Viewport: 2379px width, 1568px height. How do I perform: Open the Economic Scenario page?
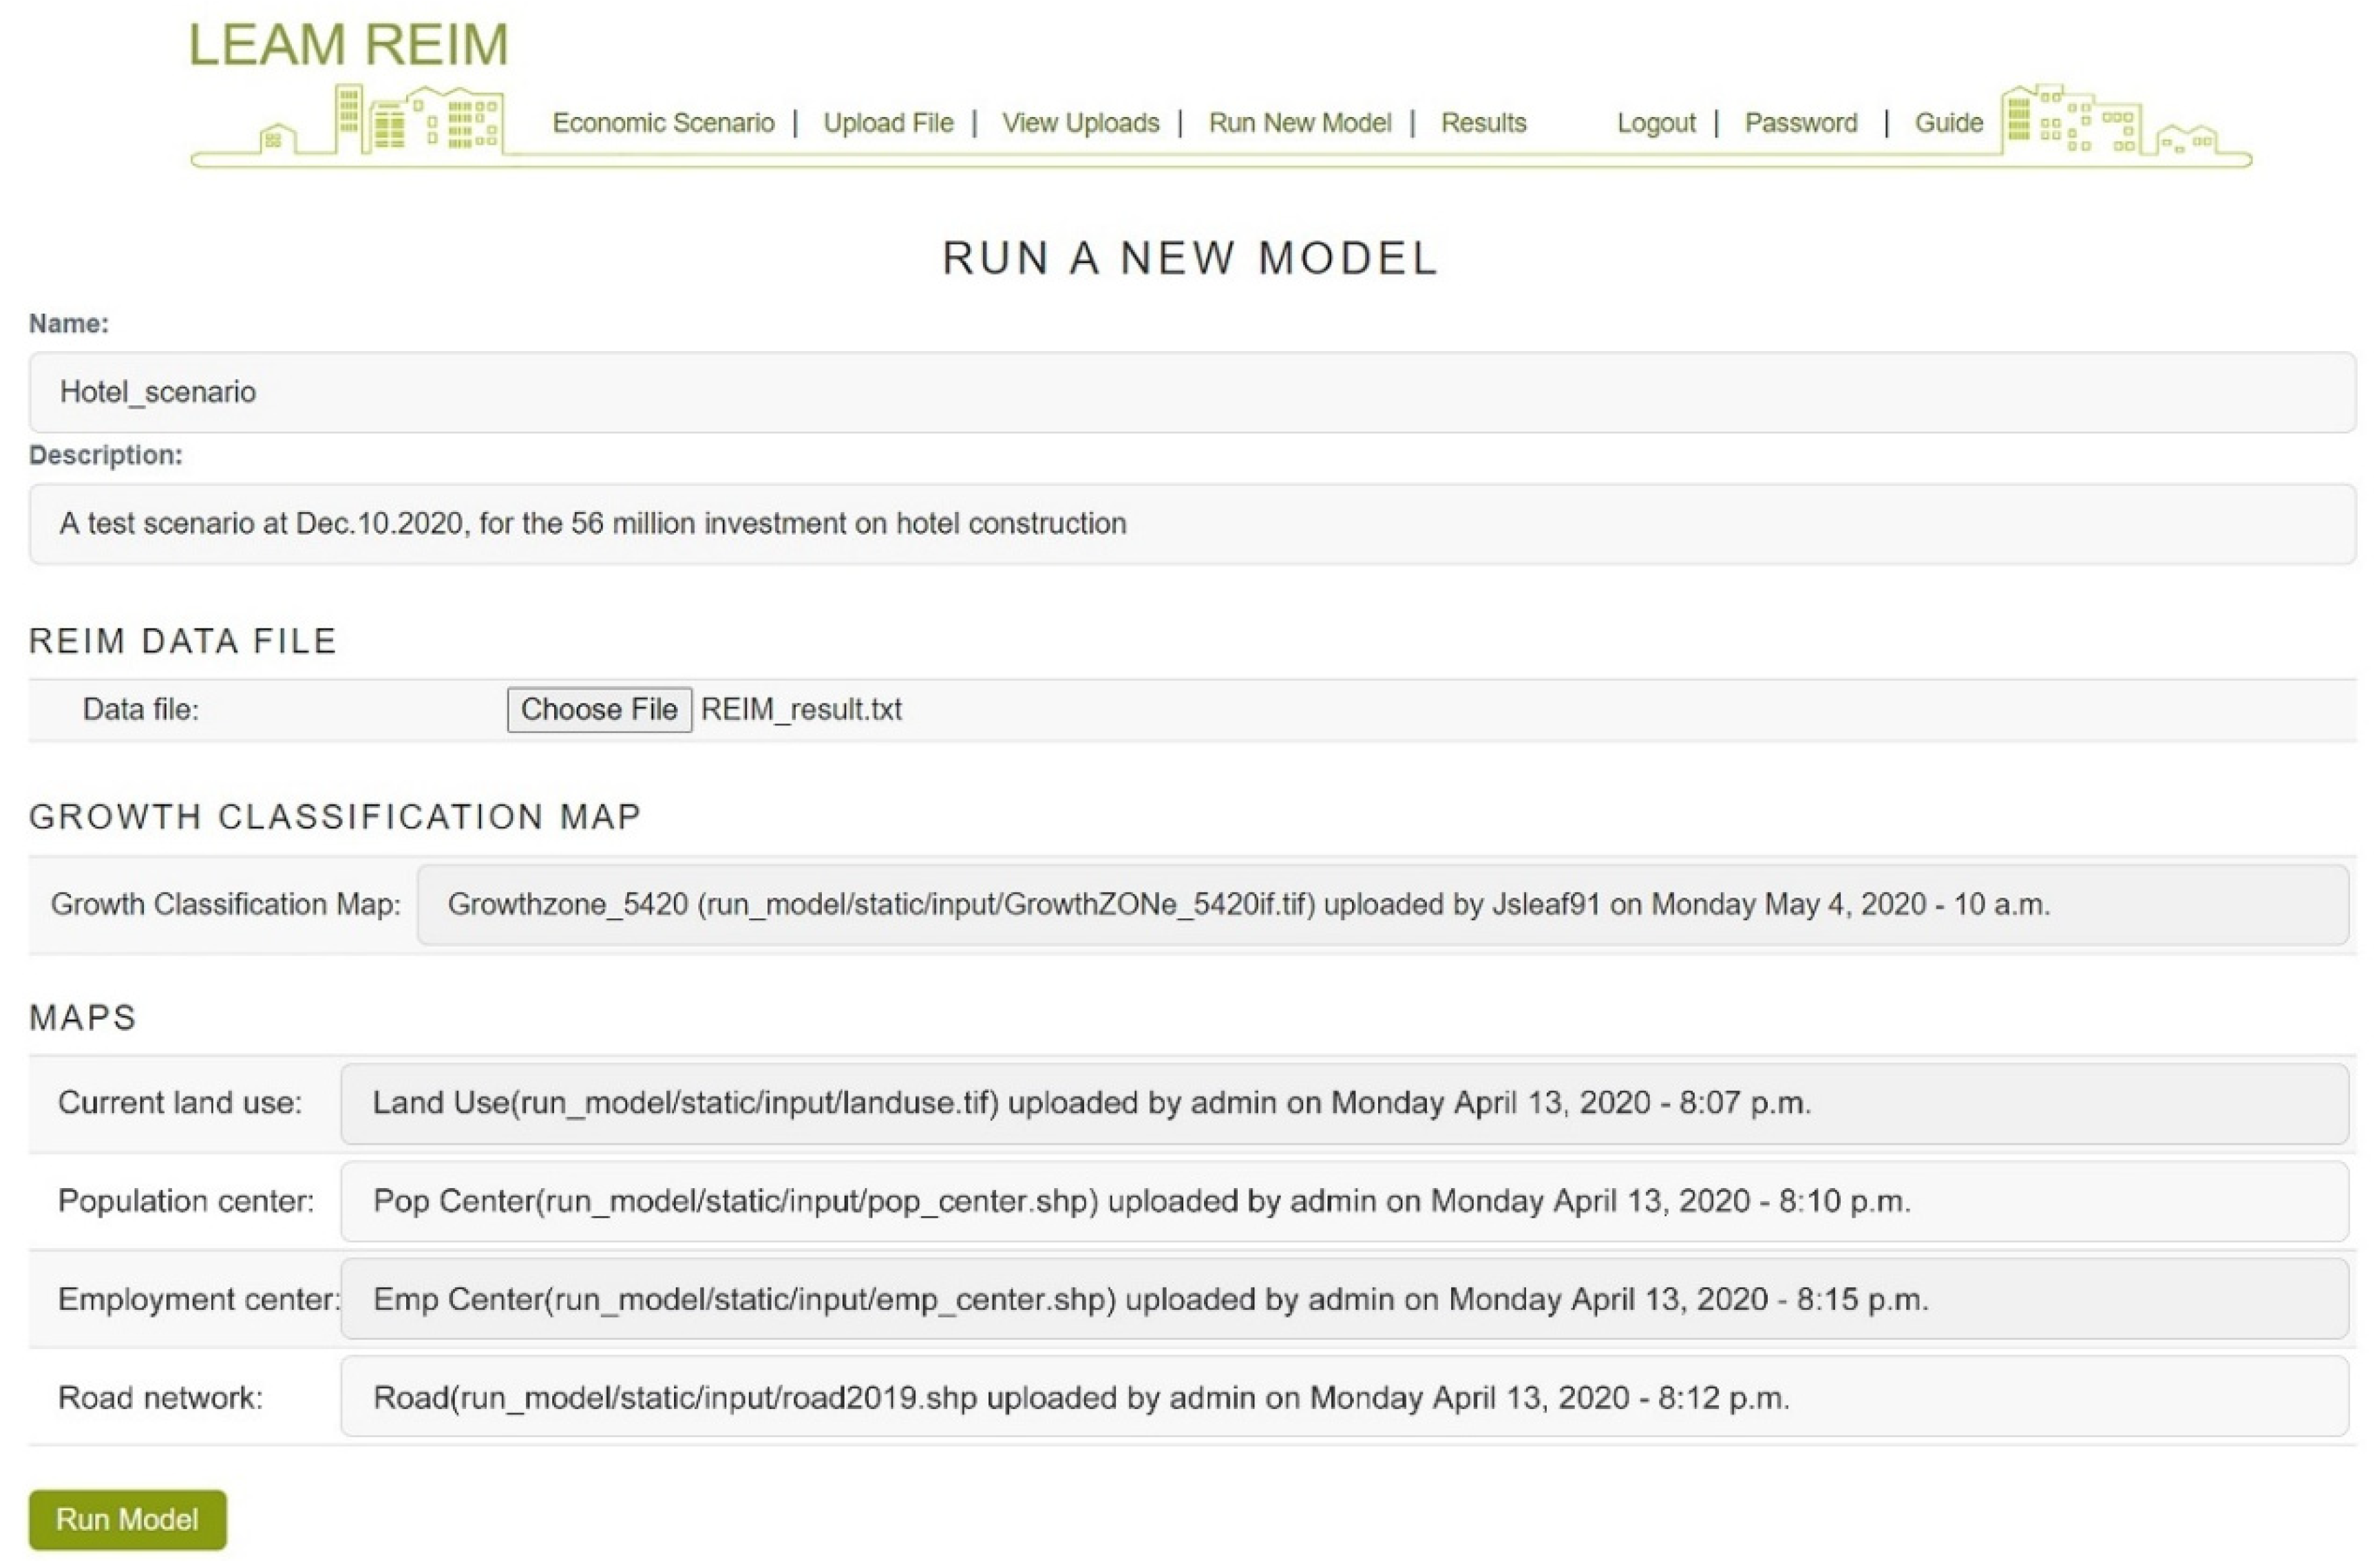pyautogui.click(x=663, y=123)
